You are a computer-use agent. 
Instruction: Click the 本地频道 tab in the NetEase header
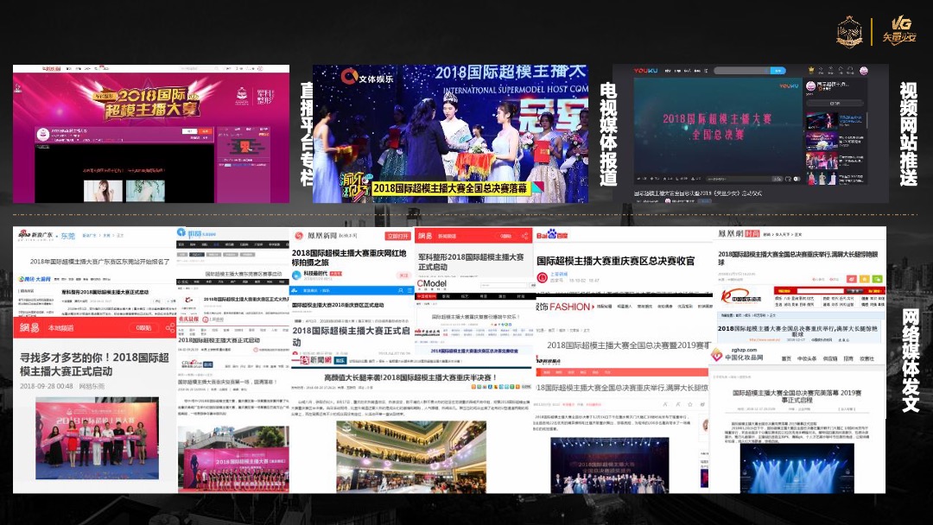point(61,327)
